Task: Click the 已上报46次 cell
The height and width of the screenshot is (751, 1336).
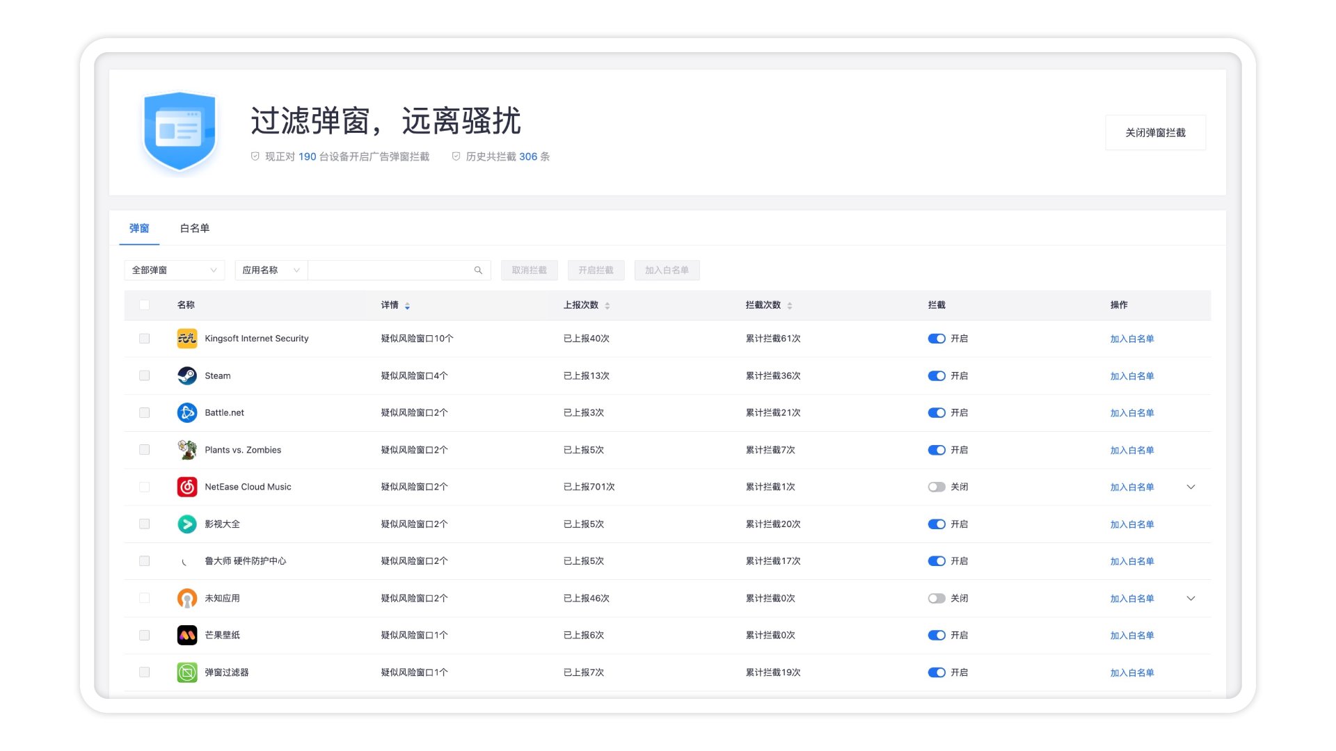Action: 586,598
